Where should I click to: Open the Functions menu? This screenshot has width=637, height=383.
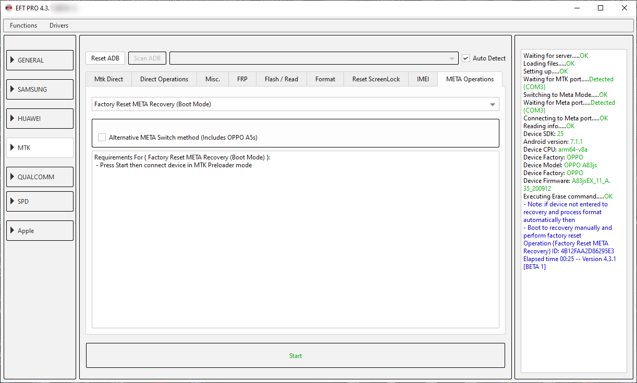click(x=23, y=26)
